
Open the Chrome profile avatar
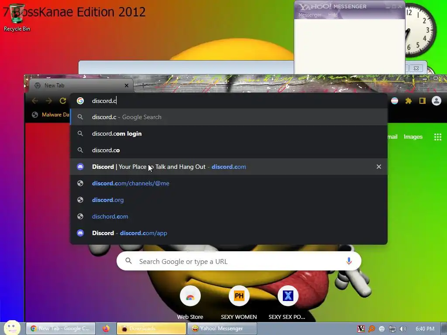(x=437, y=101)
